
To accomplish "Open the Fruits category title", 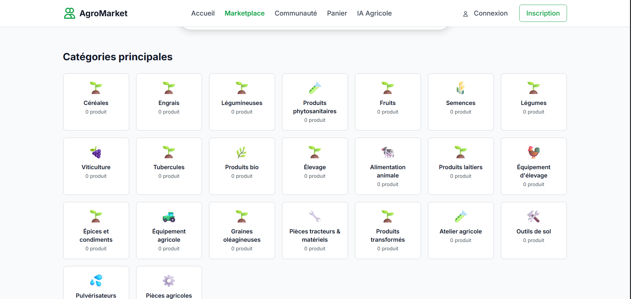I will pos(388,103).
